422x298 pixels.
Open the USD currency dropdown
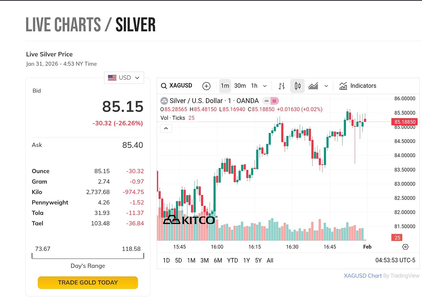pyautogui.click(x=124, y=78)
